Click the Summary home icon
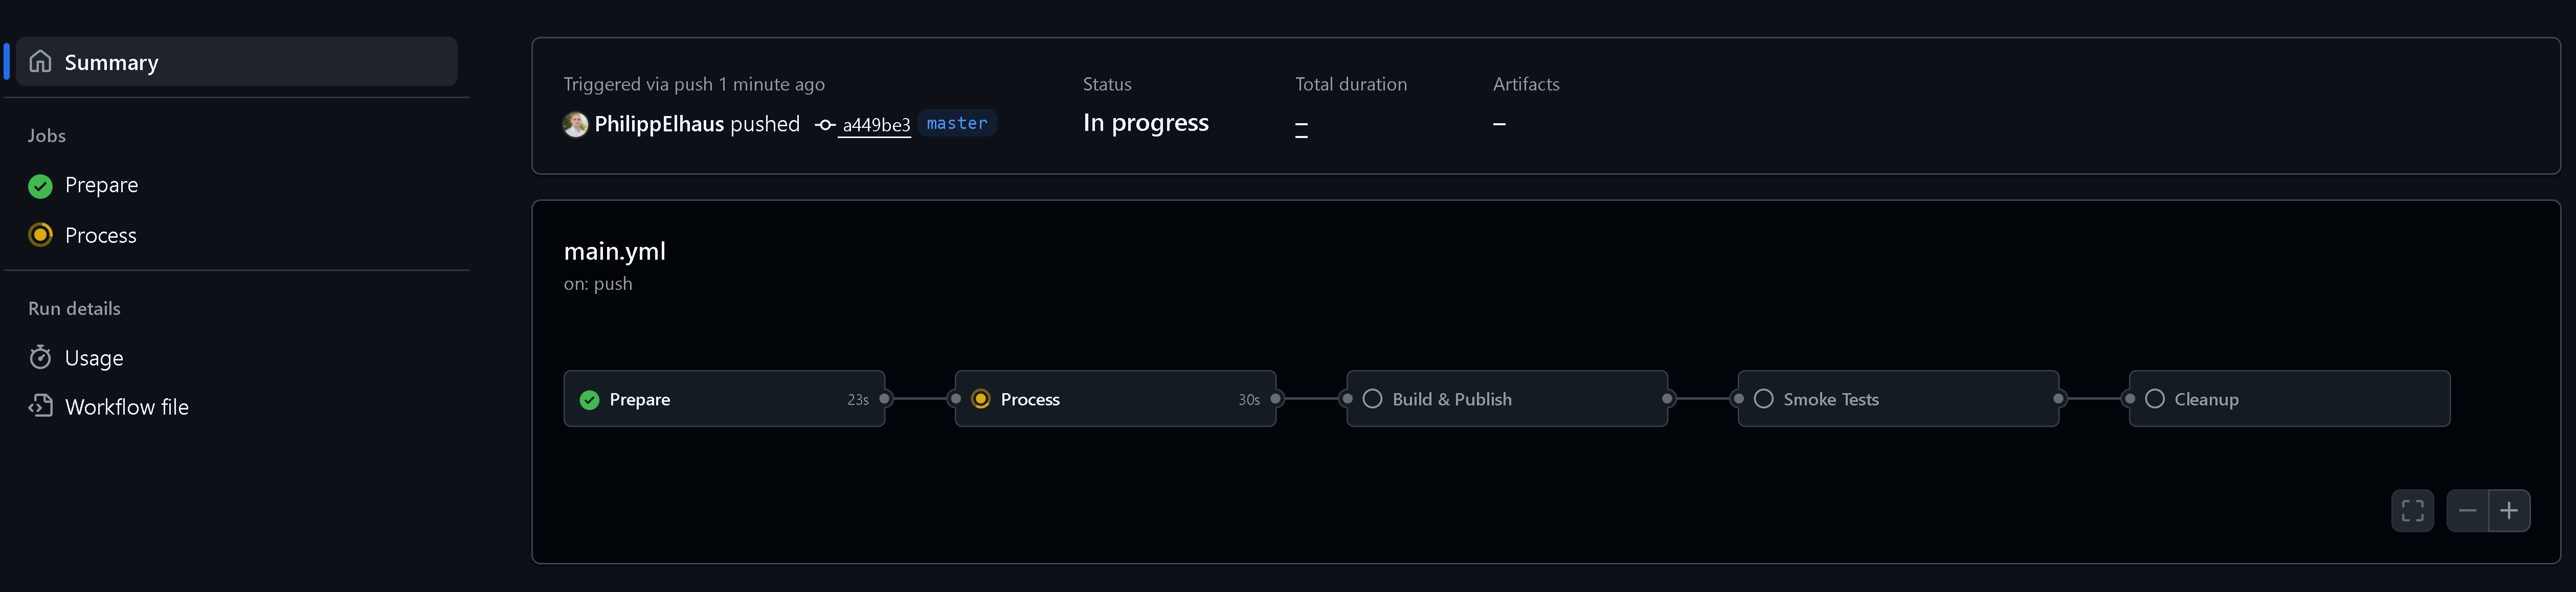The width and height of the screenshot is (2576, 592). pos(40,62)
